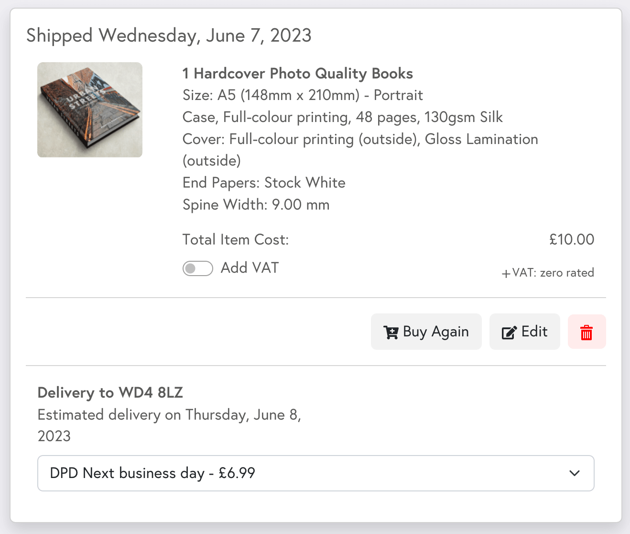Viewport: 630px width, 534px height.
Task: Toggle the Add VAT switch
Action: click(x=197, y=268)
